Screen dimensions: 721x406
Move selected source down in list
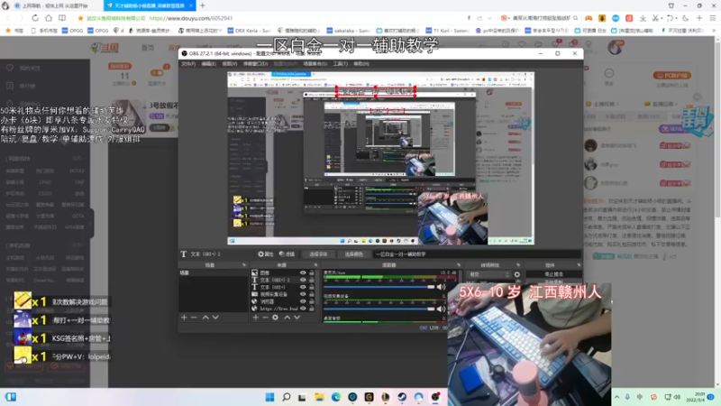[x=297, y=318]
